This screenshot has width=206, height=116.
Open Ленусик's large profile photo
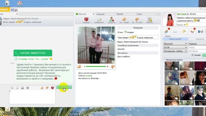pyautogui.click(x=96, y=45)
